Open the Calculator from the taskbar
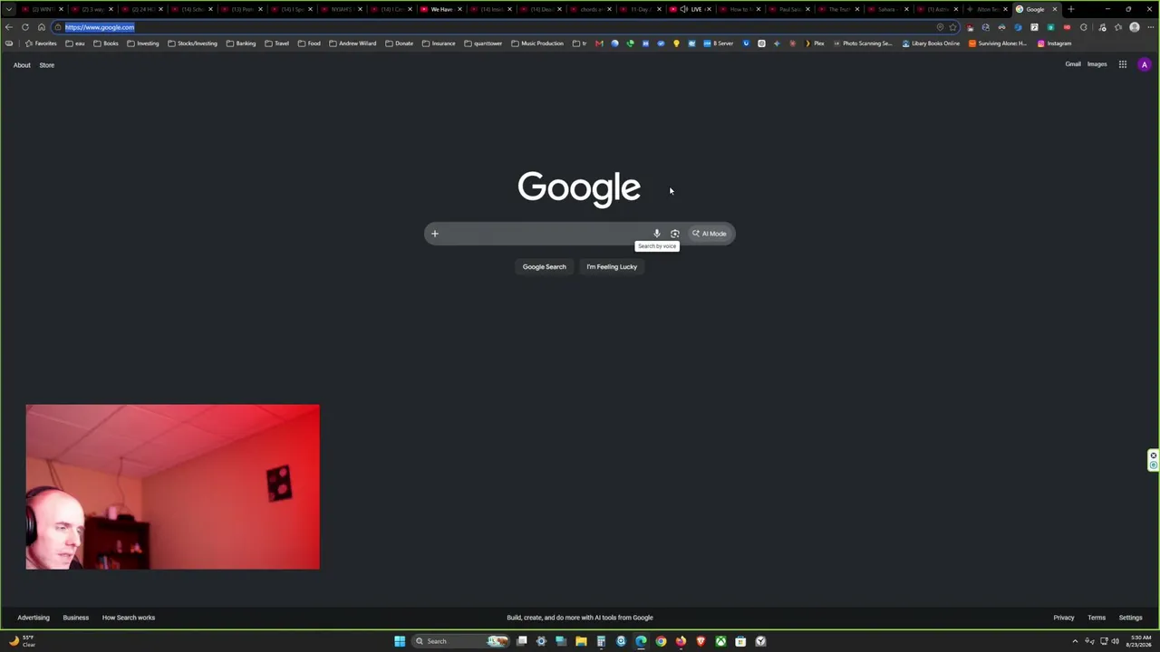The height and width of the screenshot is (652, 1160). click(601, 641)
